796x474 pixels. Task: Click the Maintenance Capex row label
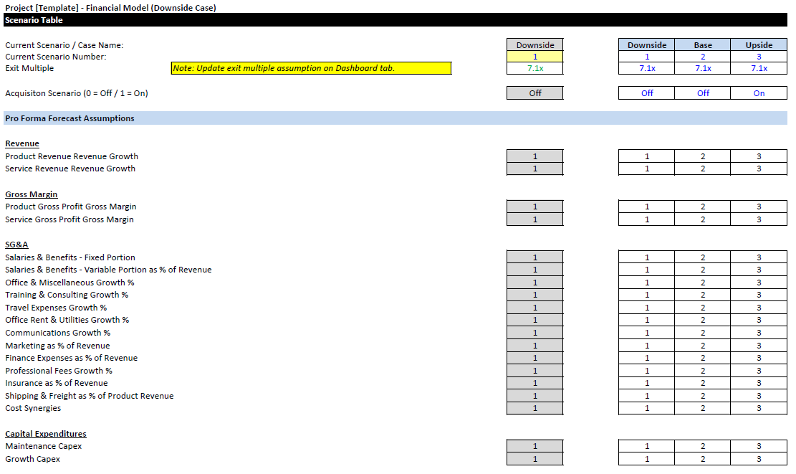[44, 446]
